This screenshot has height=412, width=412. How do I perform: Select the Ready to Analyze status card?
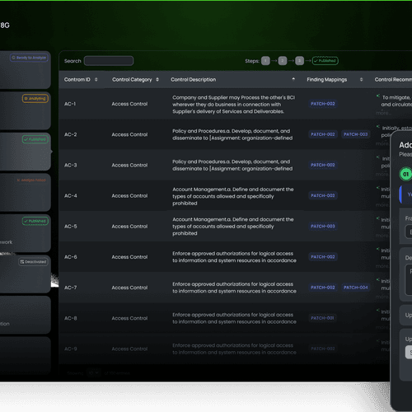click(26, 70)
